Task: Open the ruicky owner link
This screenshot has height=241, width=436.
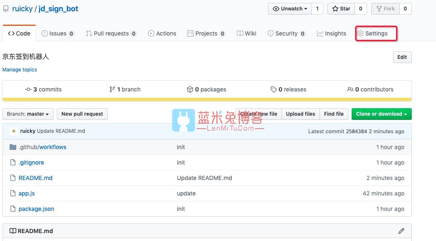Action: tap(22, 9)
